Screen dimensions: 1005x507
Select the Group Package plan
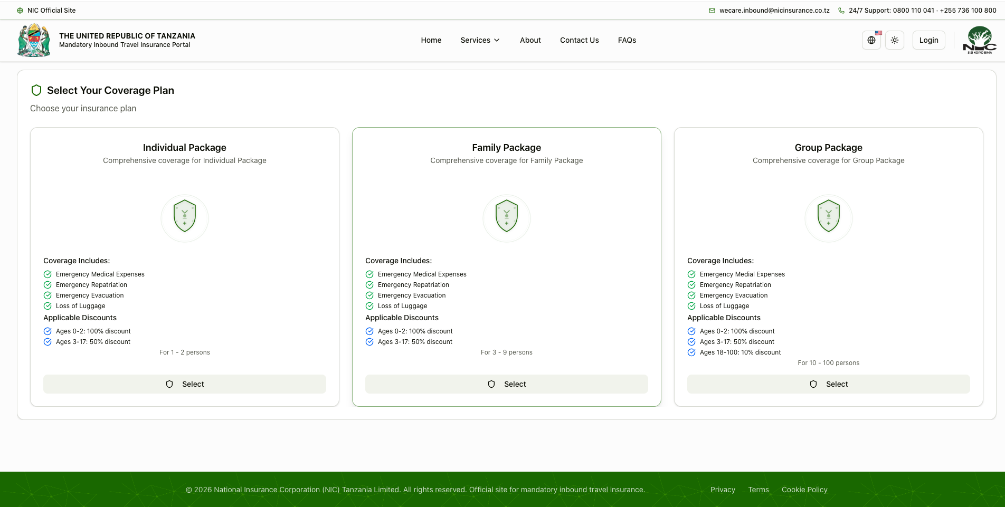[x=829, y=384]
